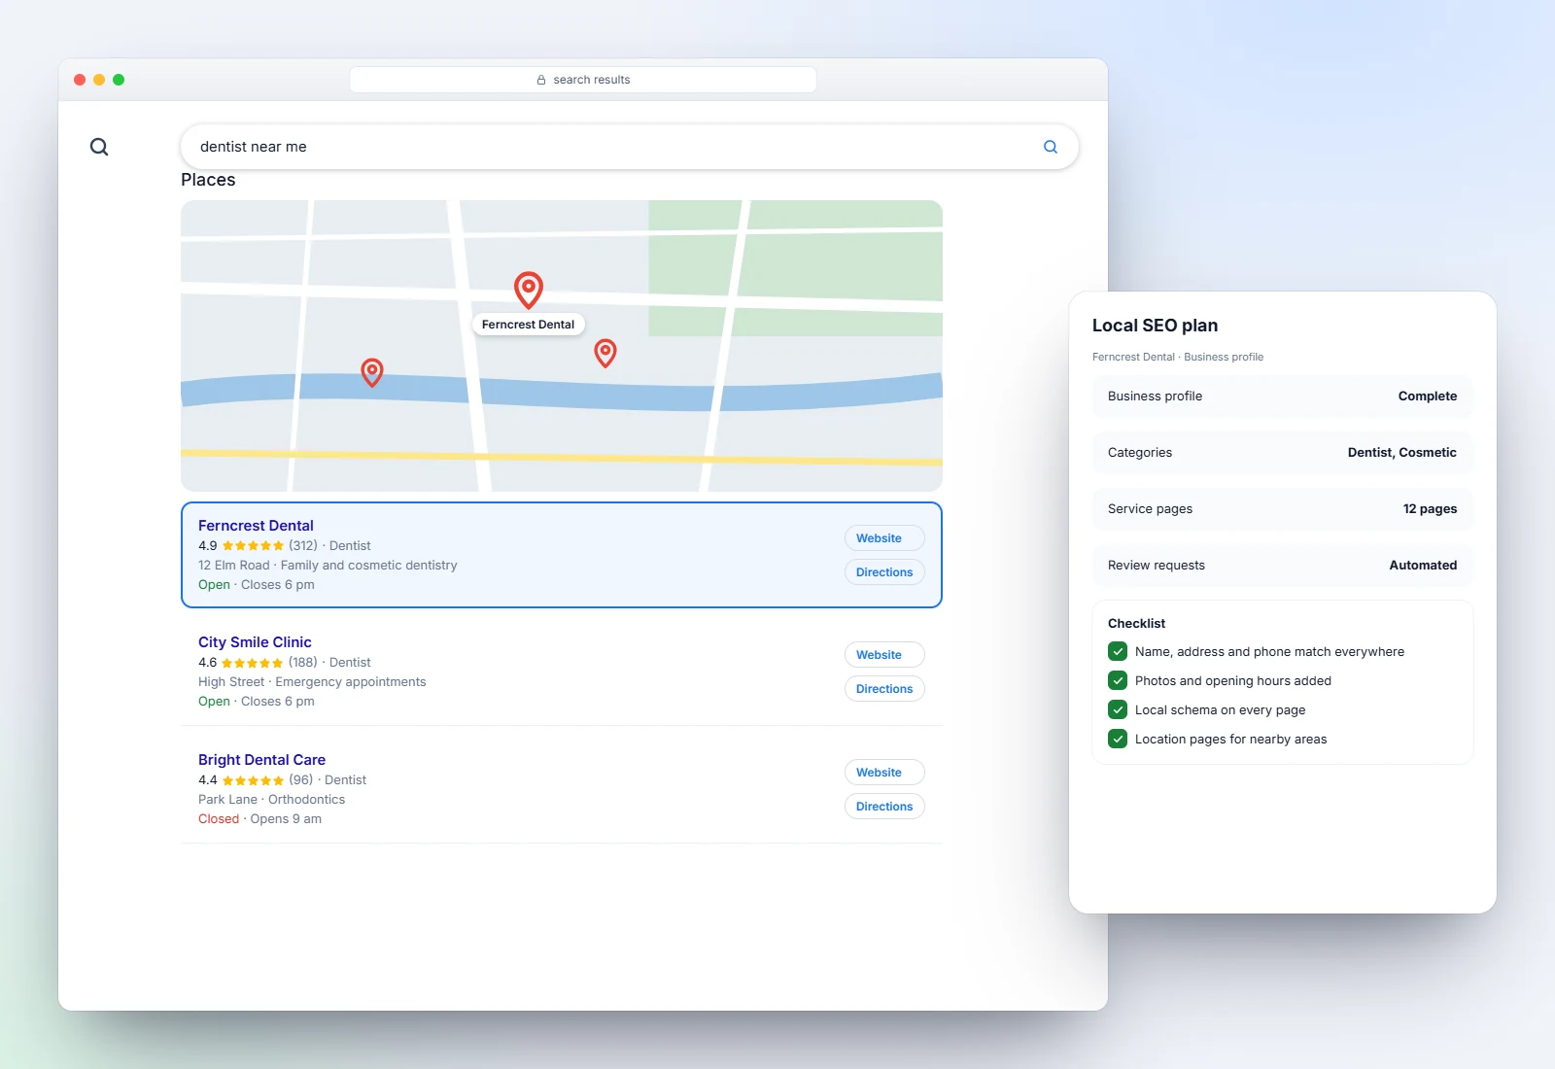Click the lock icon in address bar
Image resolution: width=1555 pixels, height=1069 pixels.
click(x=541, y=80)
